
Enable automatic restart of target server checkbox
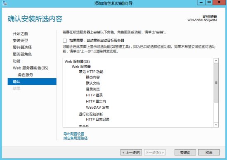65,41
